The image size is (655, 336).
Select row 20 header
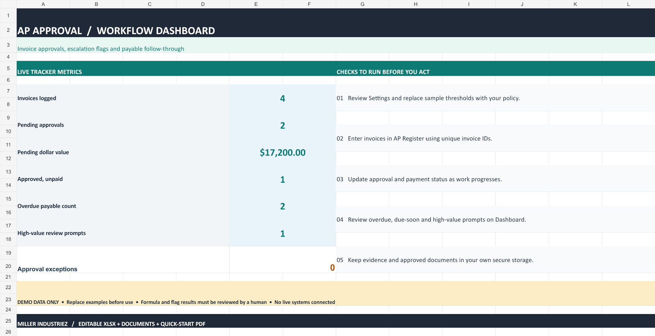coord(8,266)
